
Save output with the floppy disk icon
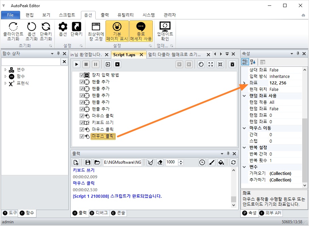tap(88, 162)
